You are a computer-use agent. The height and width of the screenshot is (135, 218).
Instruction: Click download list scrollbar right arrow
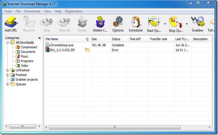pyautogui.click(x=209, y=127)
